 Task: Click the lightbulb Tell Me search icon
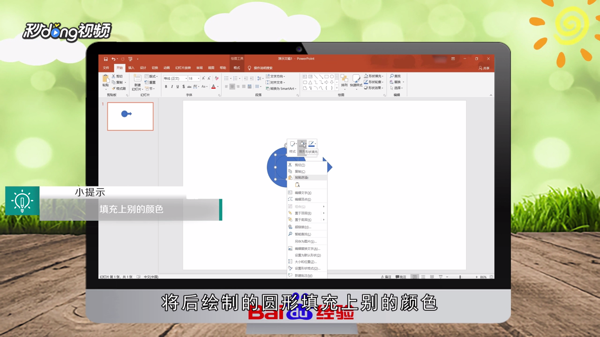(x=249, y=68)
